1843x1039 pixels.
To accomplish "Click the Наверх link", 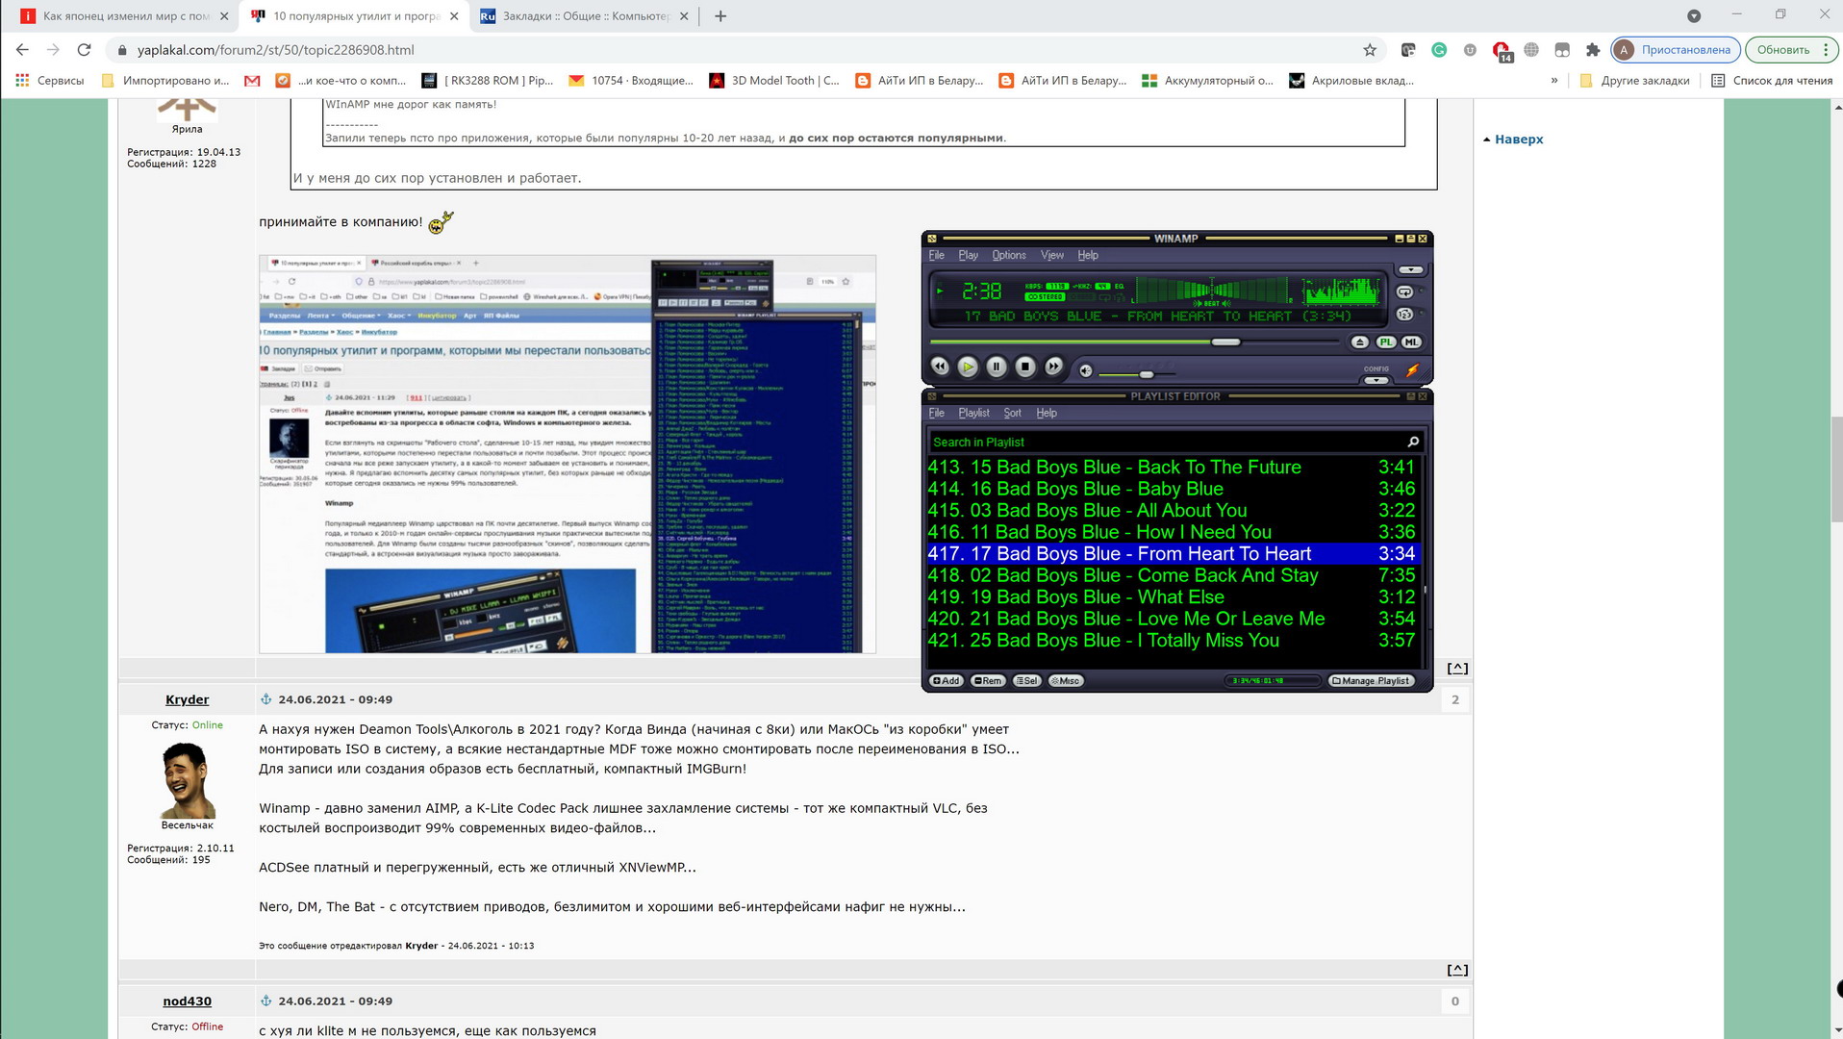I will pyautogui.click(x=1518, y=139).
